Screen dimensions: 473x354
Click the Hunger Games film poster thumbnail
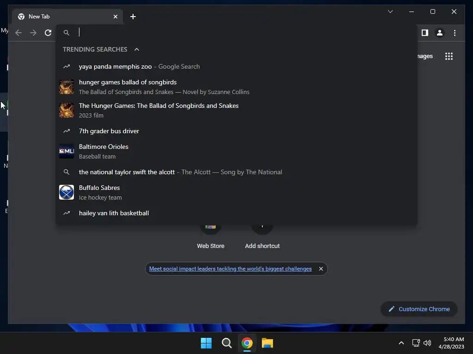67,110
